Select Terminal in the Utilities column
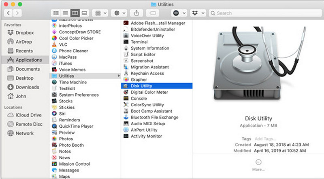The height and width of the screenshot is (179, 324). (x=139, y=42)
